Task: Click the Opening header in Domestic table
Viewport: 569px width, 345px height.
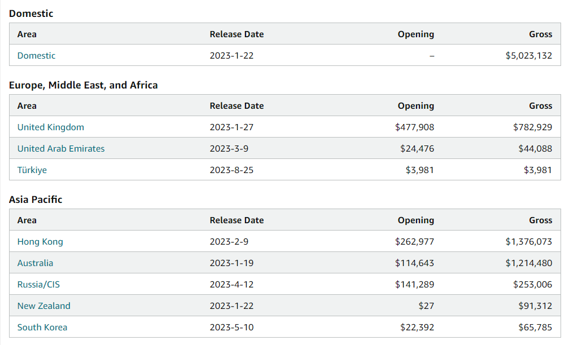Action: (x=415, y=34)
